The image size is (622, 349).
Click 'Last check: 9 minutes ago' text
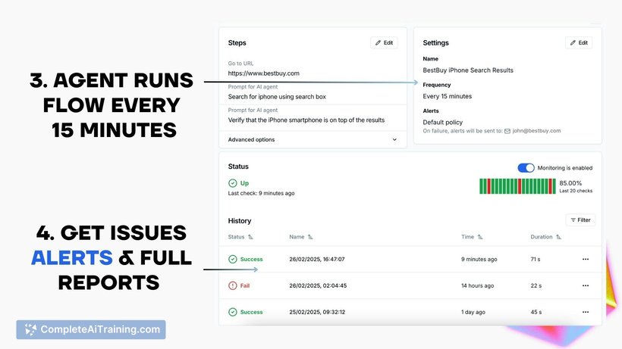(x=261, y=193)
